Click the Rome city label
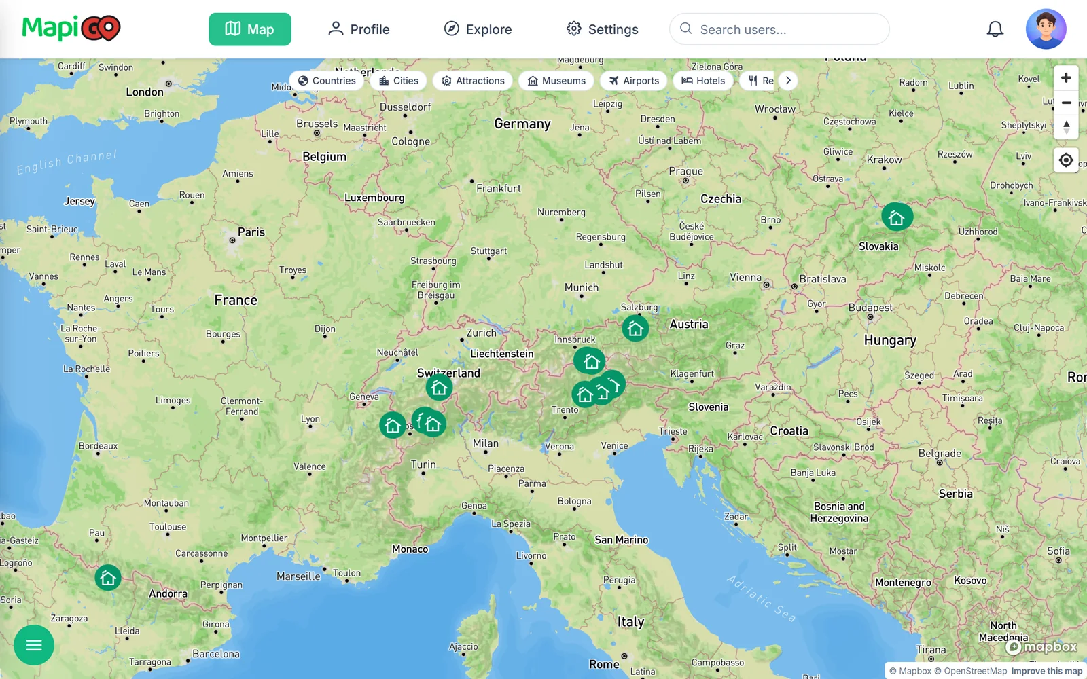Viewport: 1087px width, 679px height. click(x=604, y=664)
